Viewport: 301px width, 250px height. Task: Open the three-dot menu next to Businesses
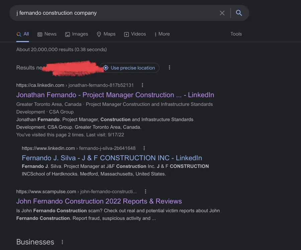62,242
